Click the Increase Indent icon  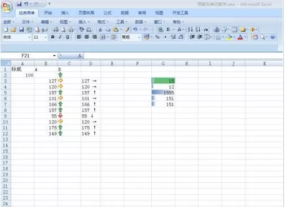click(x=199, y=37)
